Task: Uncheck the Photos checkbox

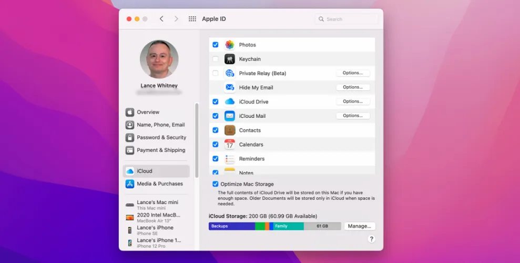Action: (216, 45)
